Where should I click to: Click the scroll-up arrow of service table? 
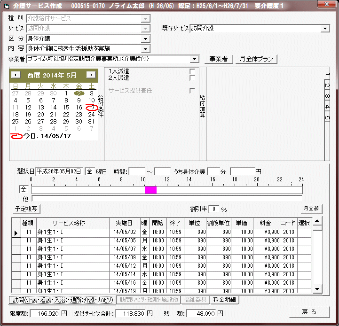(317, 221)
